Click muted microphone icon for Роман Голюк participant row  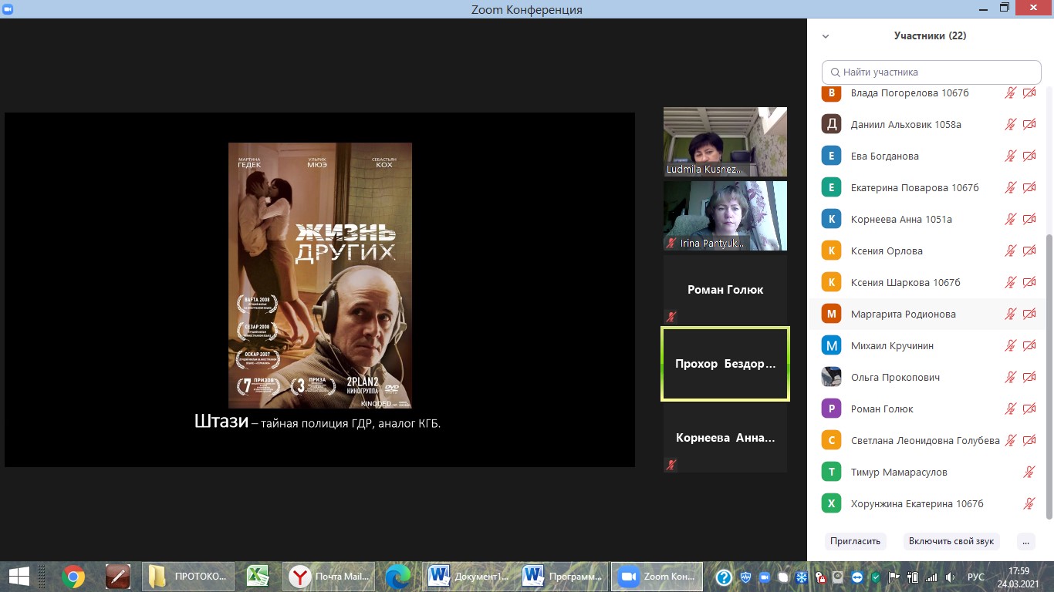point(1010,409)
